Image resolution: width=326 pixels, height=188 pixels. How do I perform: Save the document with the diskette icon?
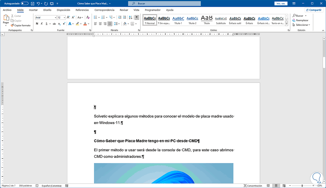(33, 4)
